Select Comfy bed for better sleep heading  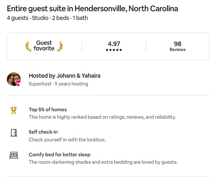60,155
